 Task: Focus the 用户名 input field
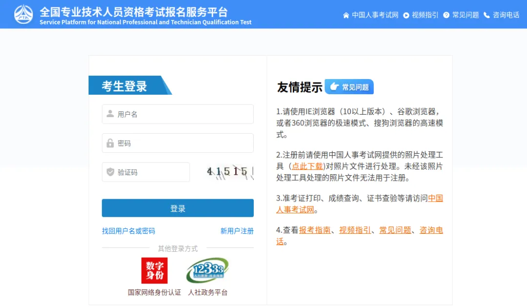coord(178,114)
